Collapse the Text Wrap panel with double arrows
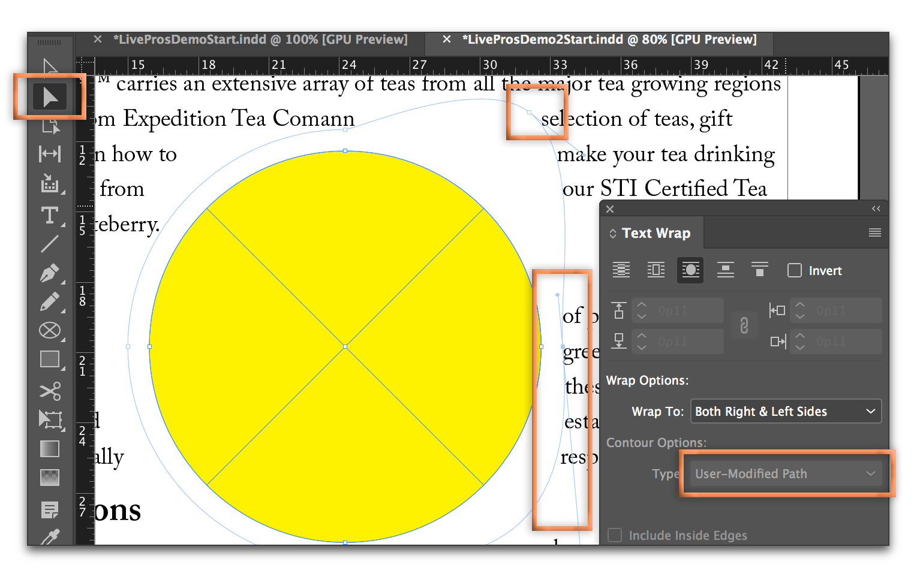 tap(876, 208)
